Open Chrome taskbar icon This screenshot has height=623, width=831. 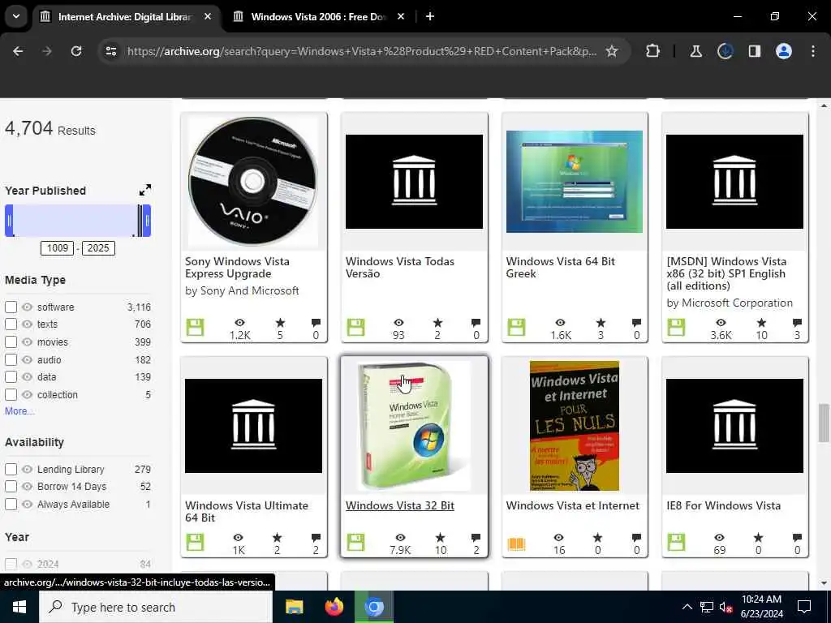[373, 607]
